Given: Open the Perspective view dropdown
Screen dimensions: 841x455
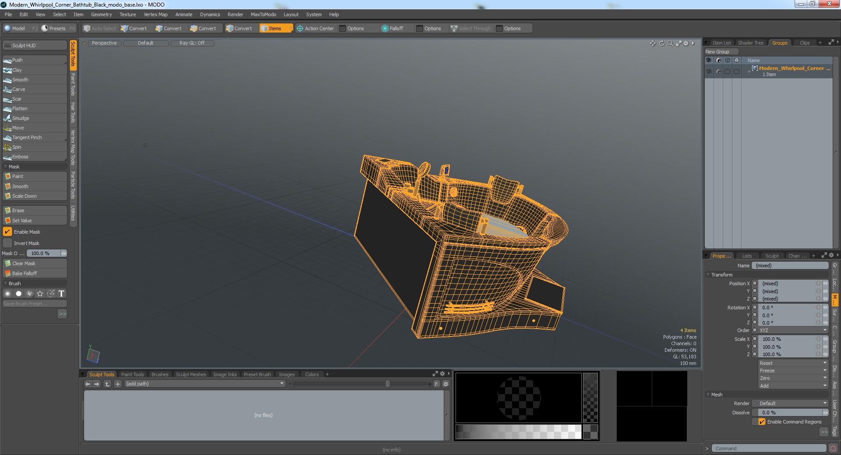Looking at the screenshot, I should pyautogui.click(x=104, y=43).
